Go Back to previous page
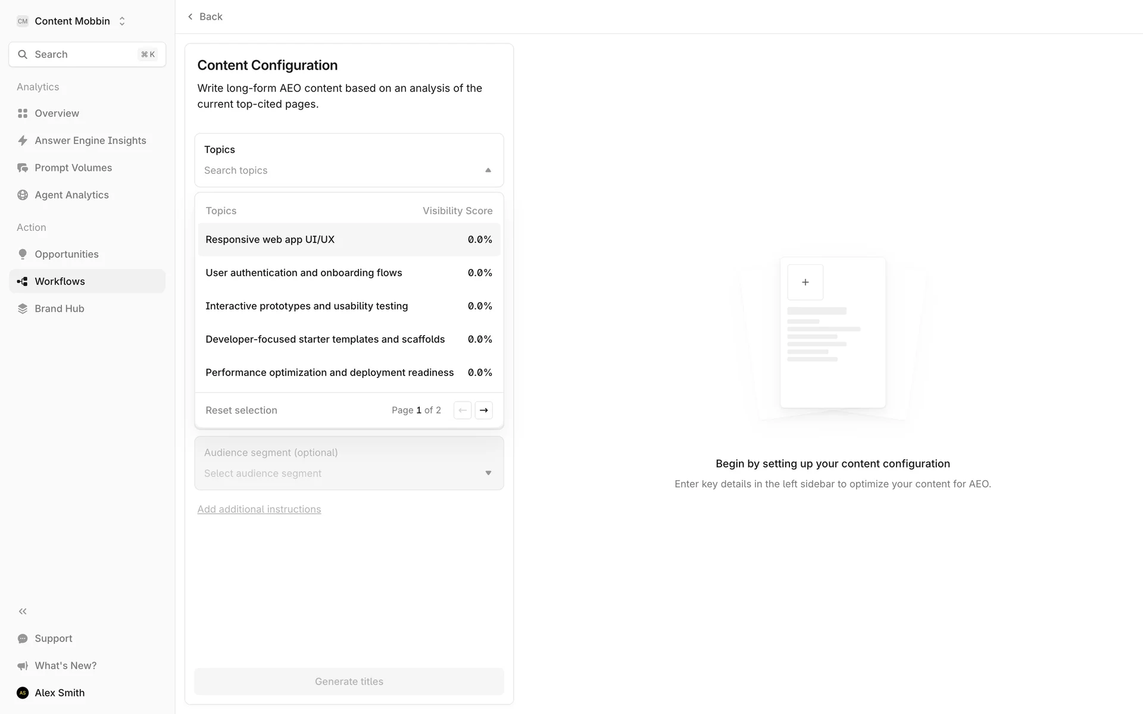The width and height of the screenshot is (1143, 714). [x=205, y=17]
